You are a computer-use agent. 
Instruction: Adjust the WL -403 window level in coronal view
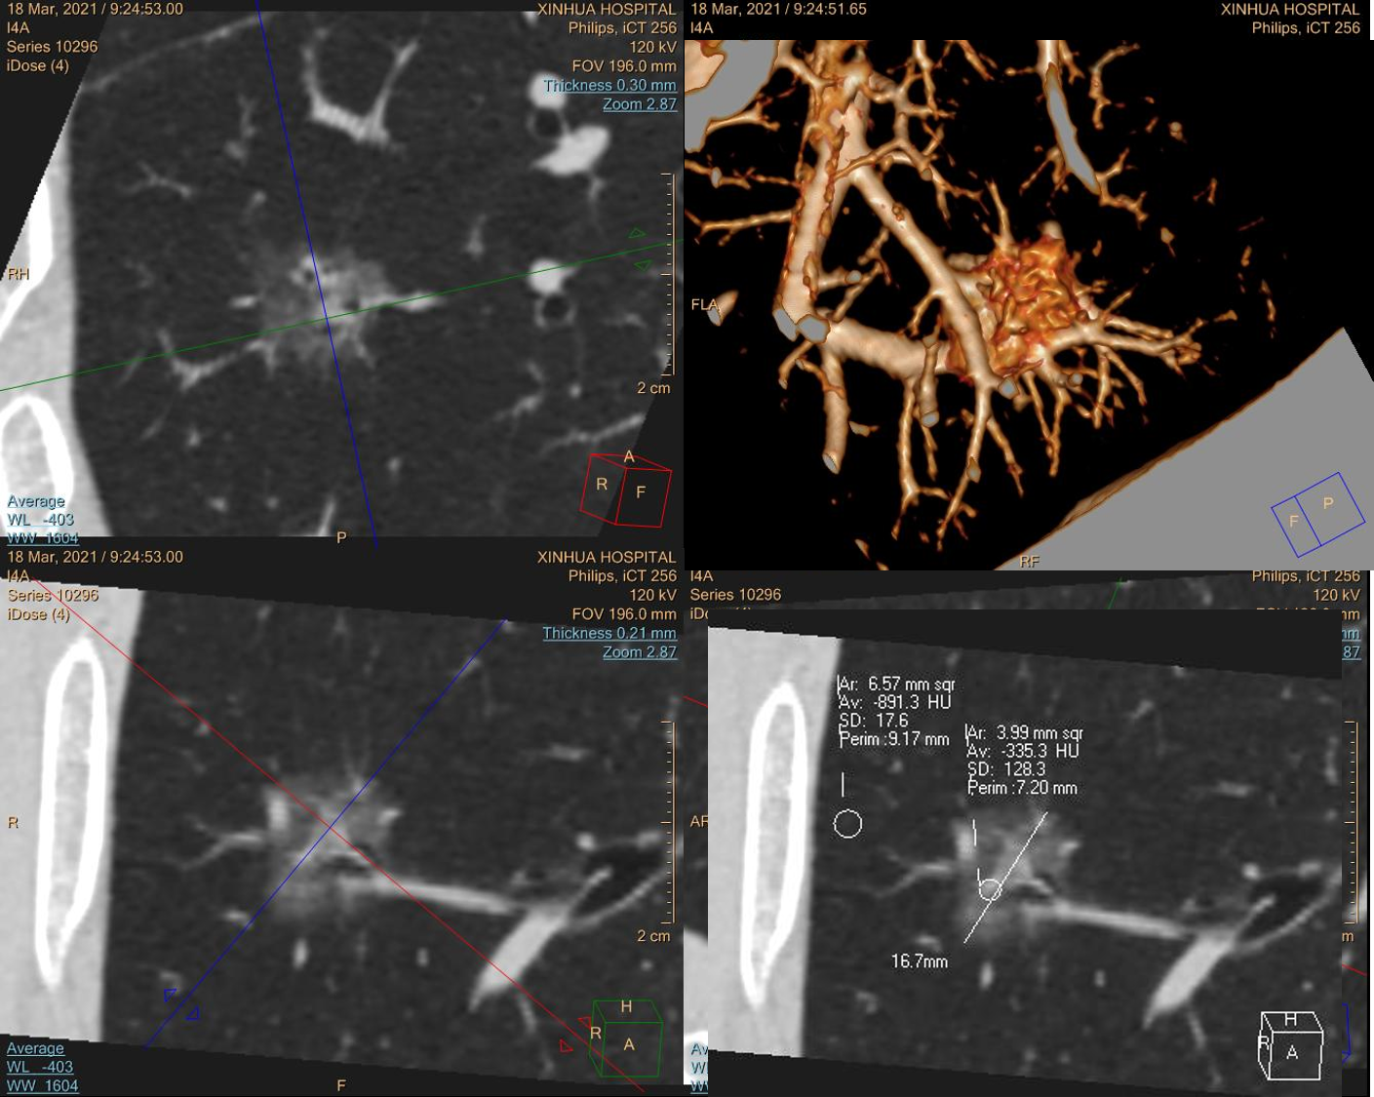click(40, 1067)
